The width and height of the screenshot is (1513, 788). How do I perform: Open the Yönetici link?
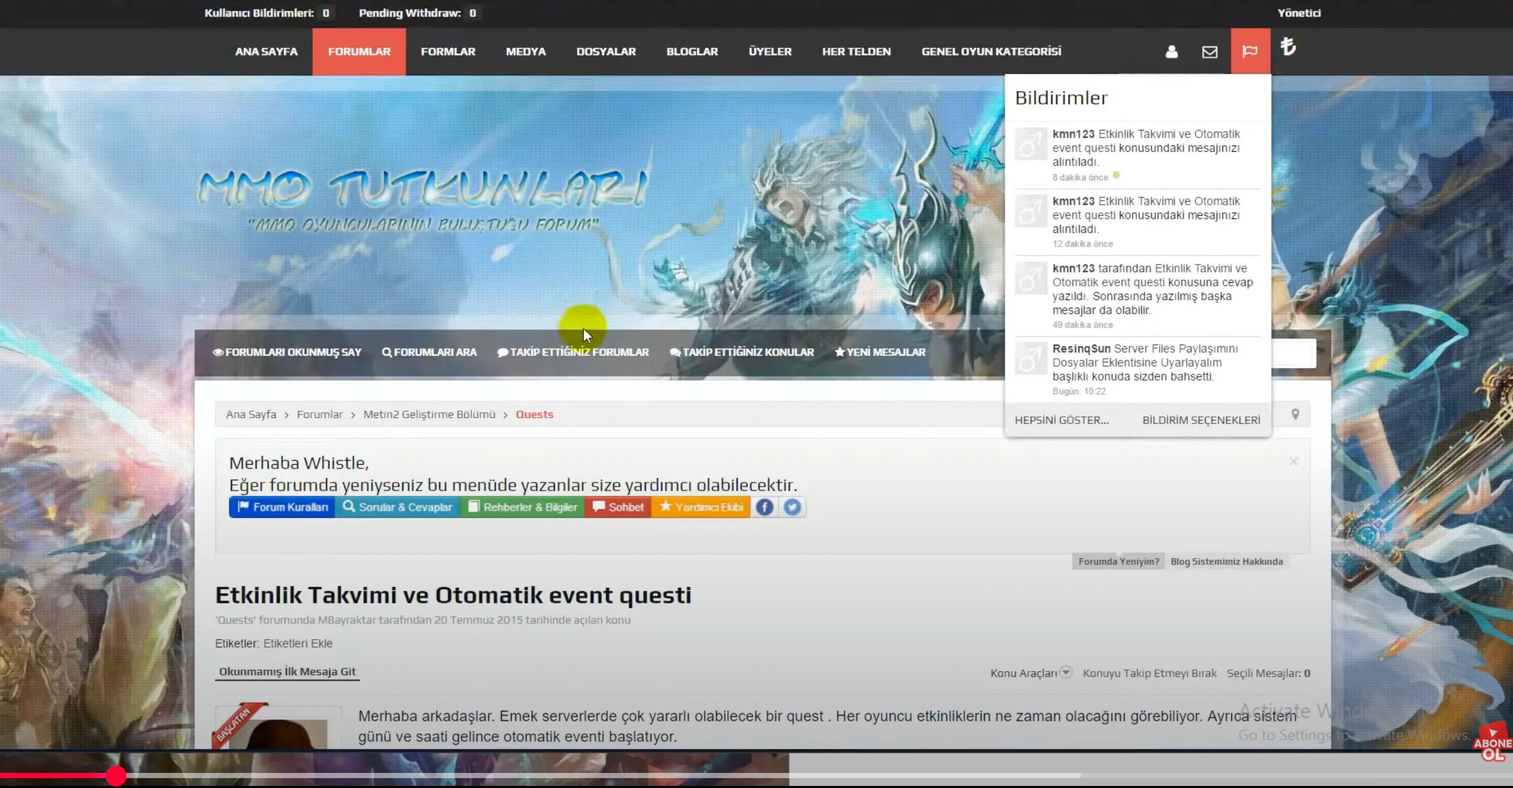[x=1299, y=13]
